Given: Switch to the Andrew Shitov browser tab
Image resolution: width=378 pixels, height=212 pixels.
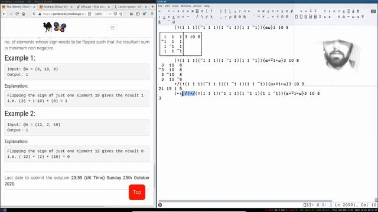Looking at the screenshot, I should pyautogui.click(x=56, y=6).
